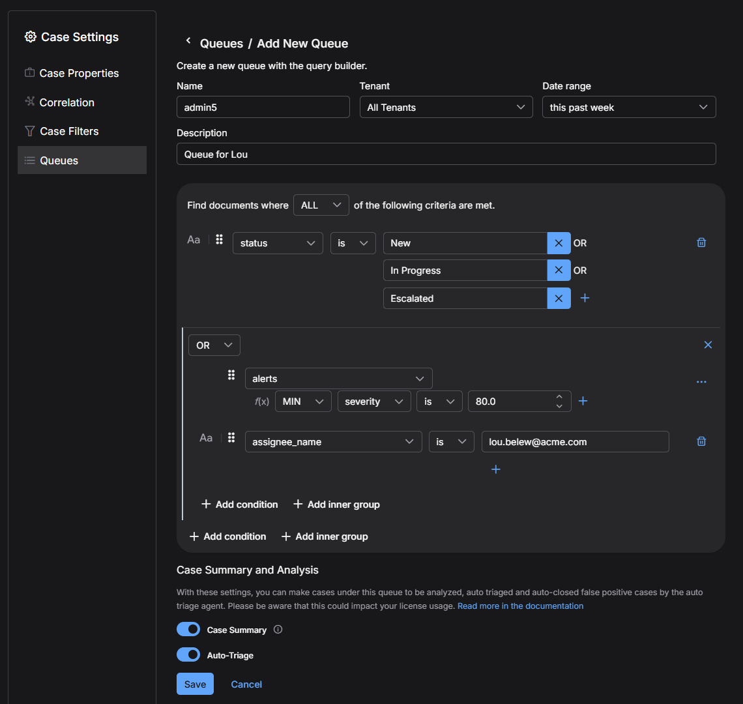Change the assignee_name operator dropdown
The image size is (743, 704).
[x=451, y=442]
